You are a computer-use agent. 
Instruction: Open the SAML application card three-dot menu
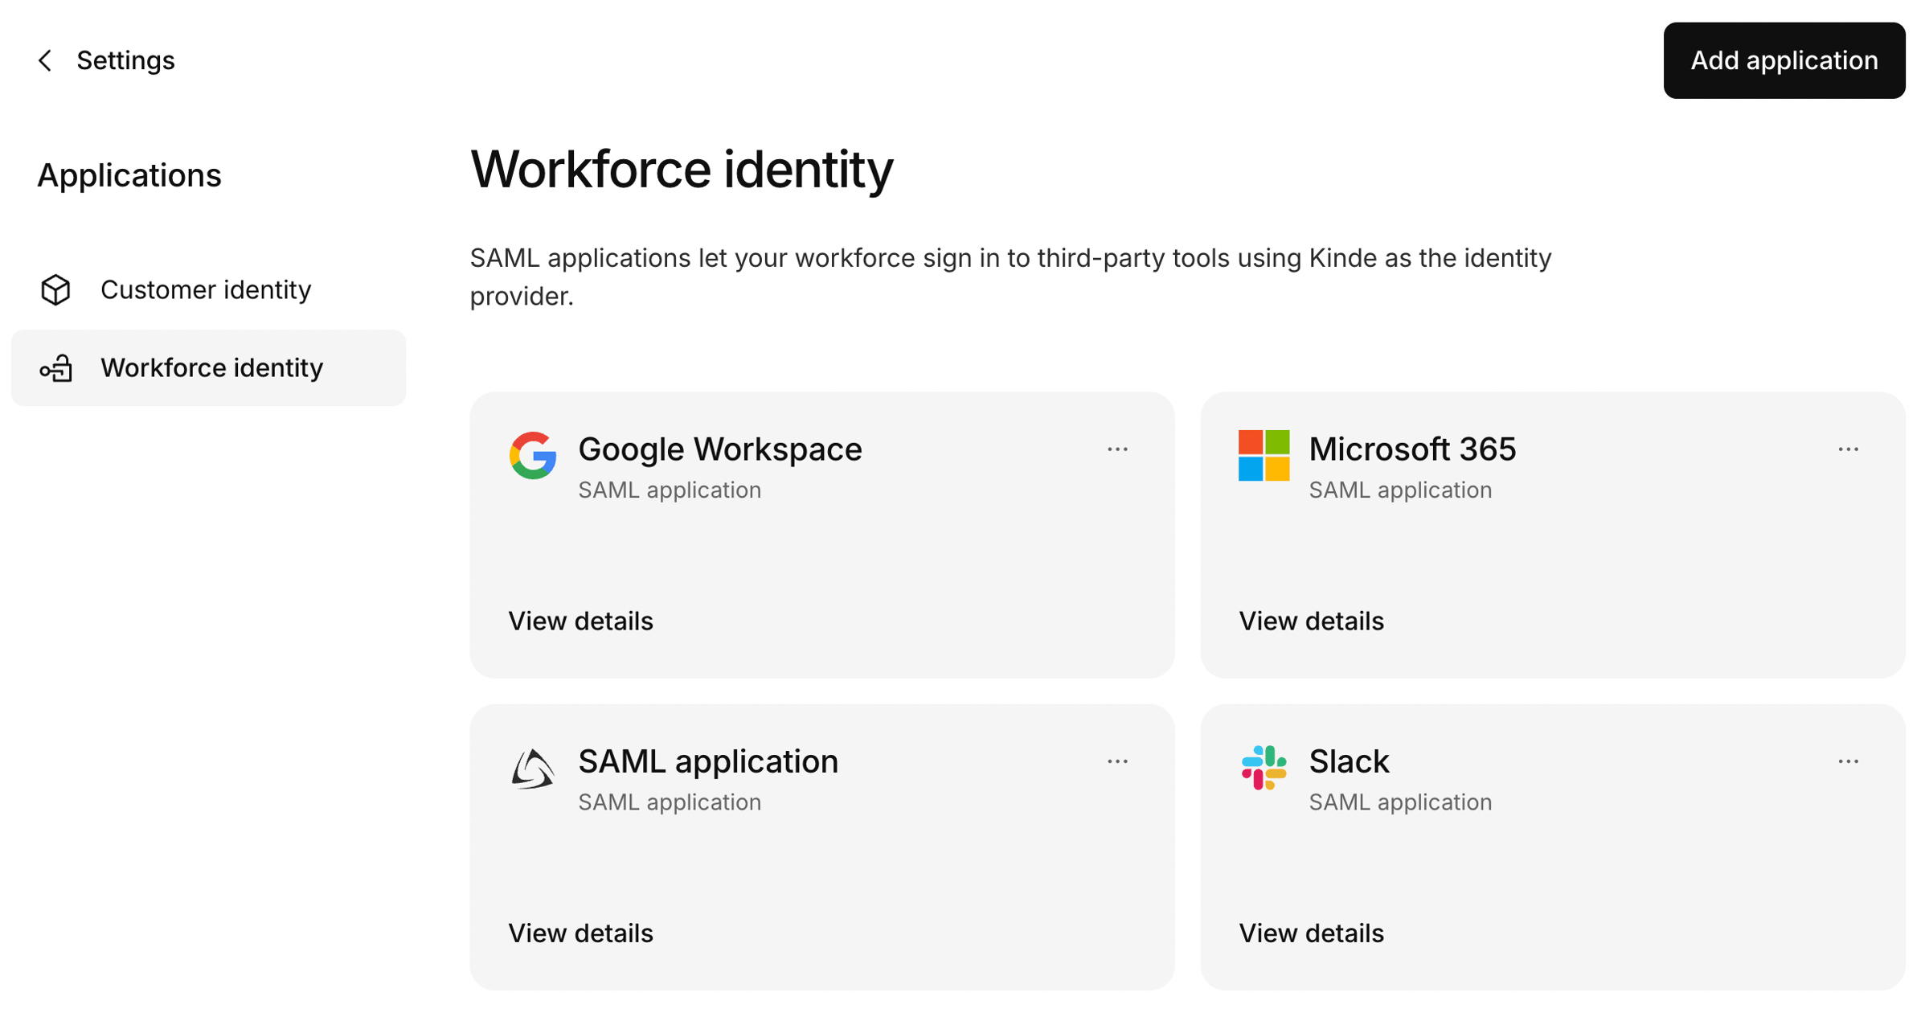1117,761
